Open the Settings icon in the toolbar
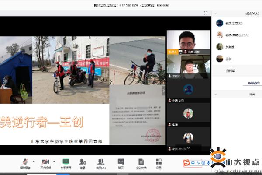This screenshot has width=262, height=175. 159,162
